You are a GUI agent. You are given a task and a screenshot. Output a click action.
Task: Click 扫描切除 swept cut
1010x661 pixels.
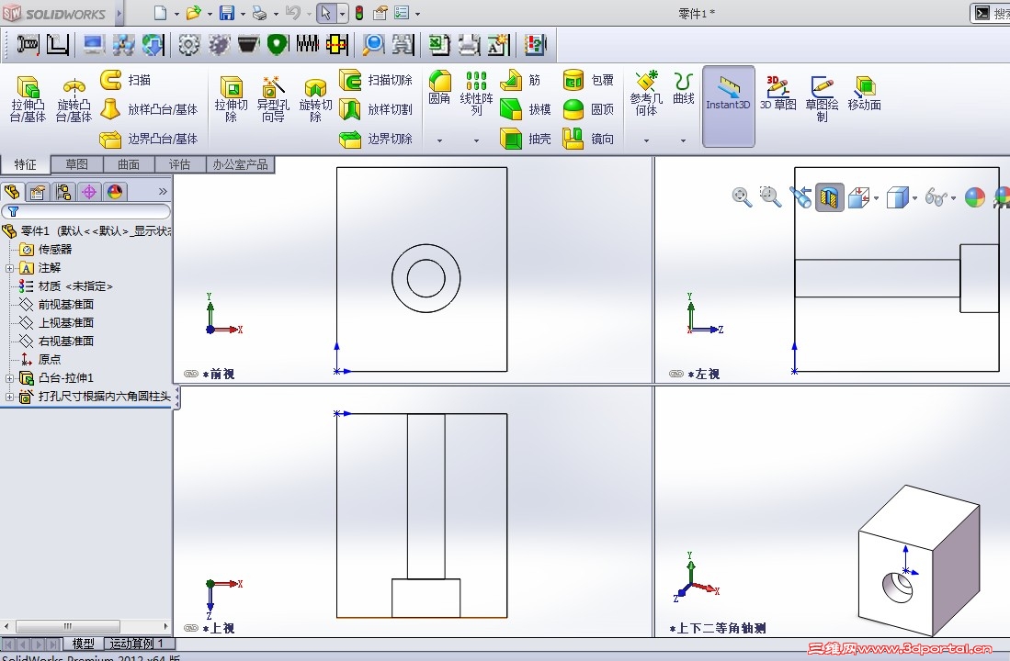(x=376, y=80)
